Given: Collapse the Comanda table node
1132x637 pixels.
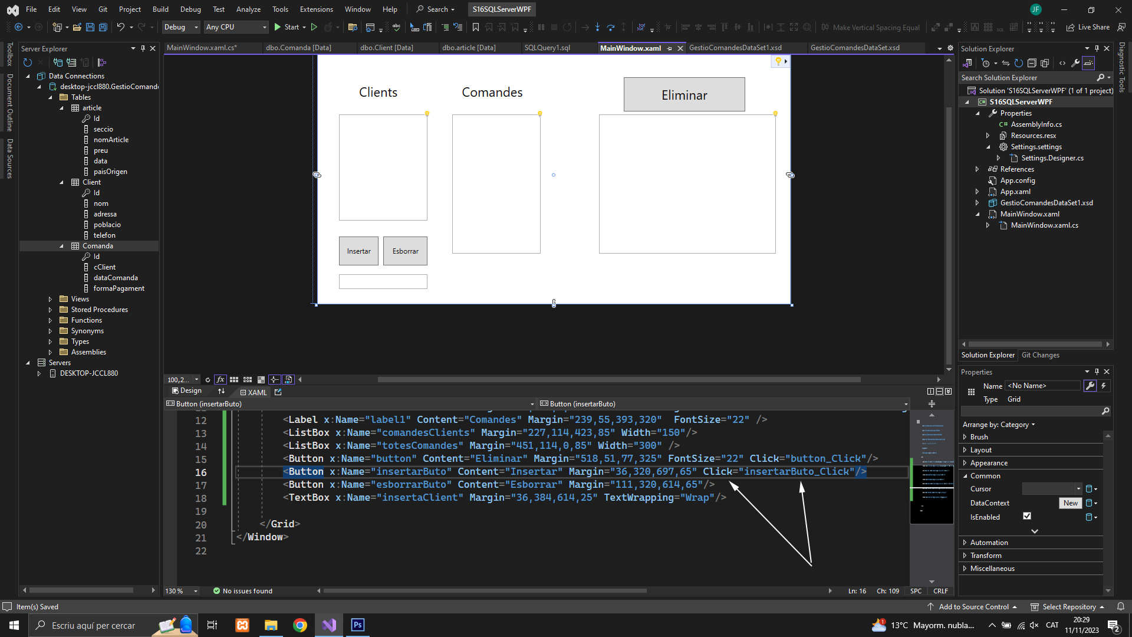Looking at the screenshot, I should [61, 246].
